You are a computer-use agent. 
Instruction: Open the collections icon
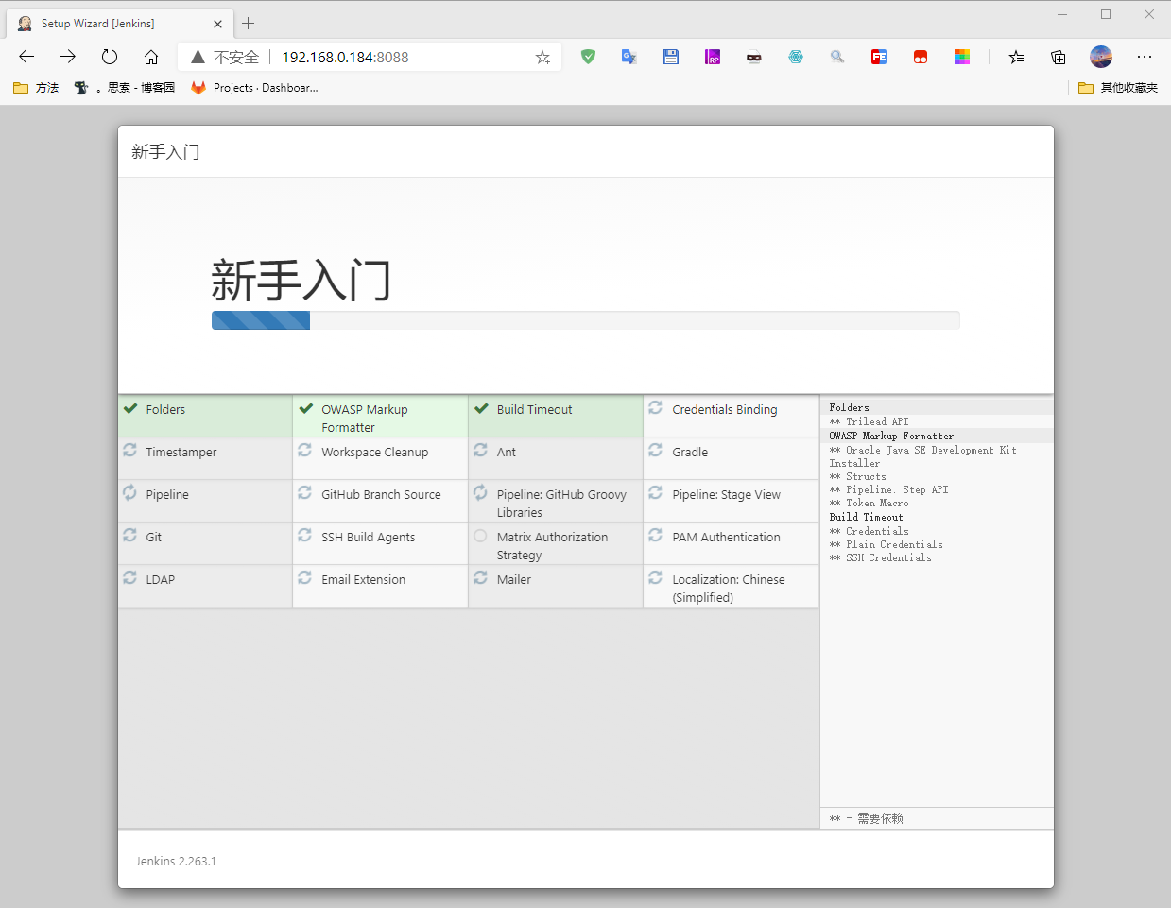coord(1059,57)
